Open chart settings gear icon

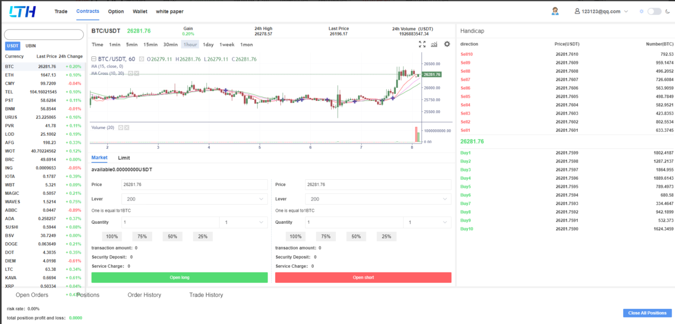coord(447,44)
